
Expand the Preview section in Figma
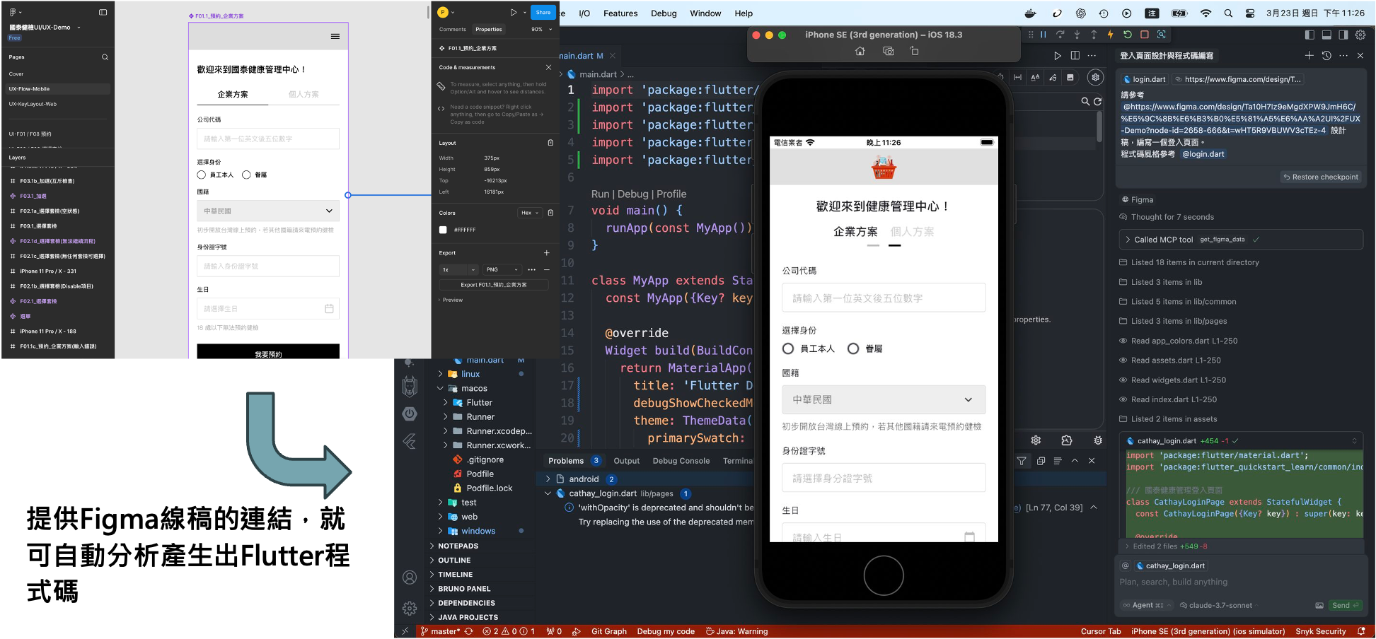point(451,300)
